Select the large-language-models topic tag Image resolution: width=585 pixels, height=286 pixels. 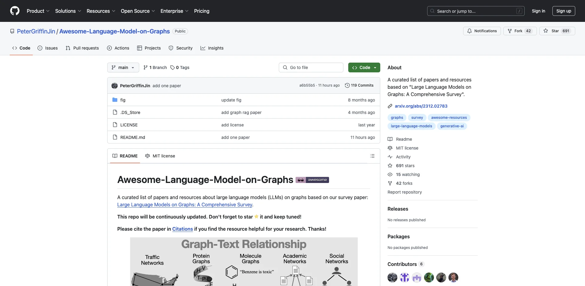tap(412, 126)
